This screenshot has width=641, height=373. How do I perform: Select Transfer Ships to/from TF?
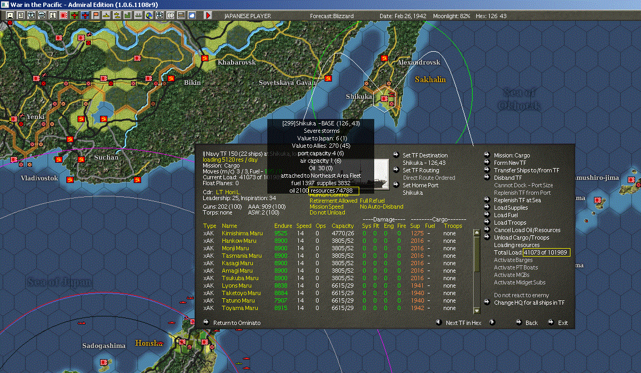pos(527,170)
